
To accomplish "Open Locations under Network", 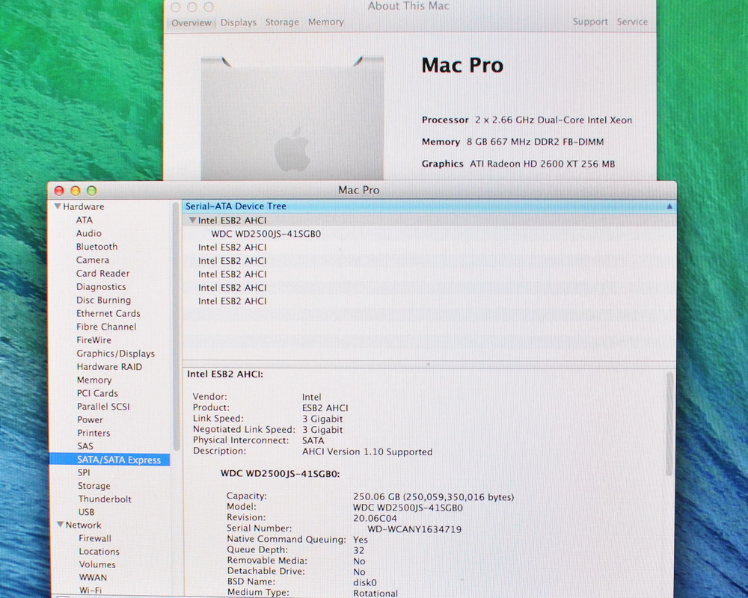I will pos(99,551).
